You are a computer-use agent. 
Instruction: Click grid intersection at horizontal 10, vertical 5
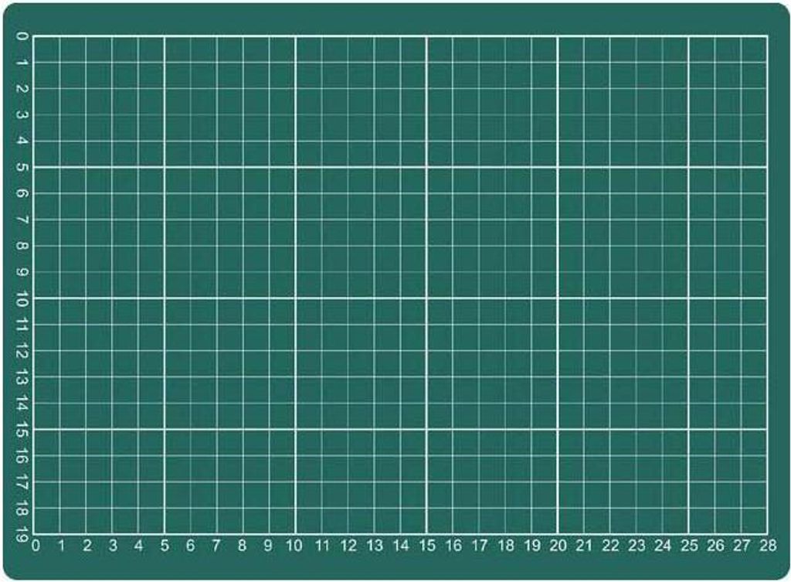(x=295, y=167)
